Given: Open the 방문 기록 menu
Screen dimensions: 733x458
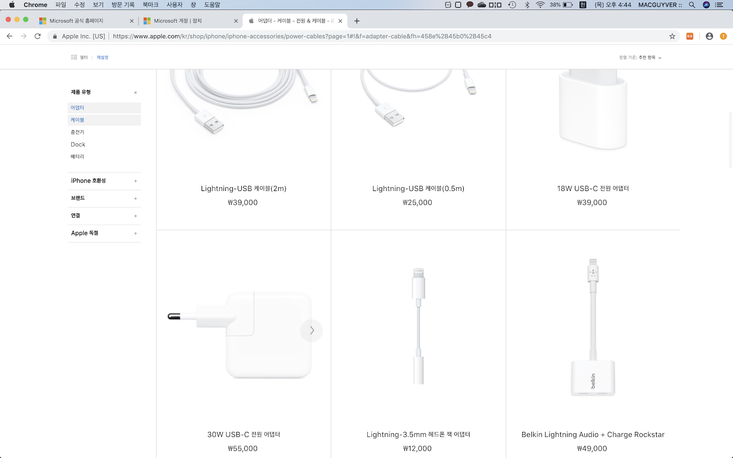Looking at the screenshot, I should [x=123, y=5].
